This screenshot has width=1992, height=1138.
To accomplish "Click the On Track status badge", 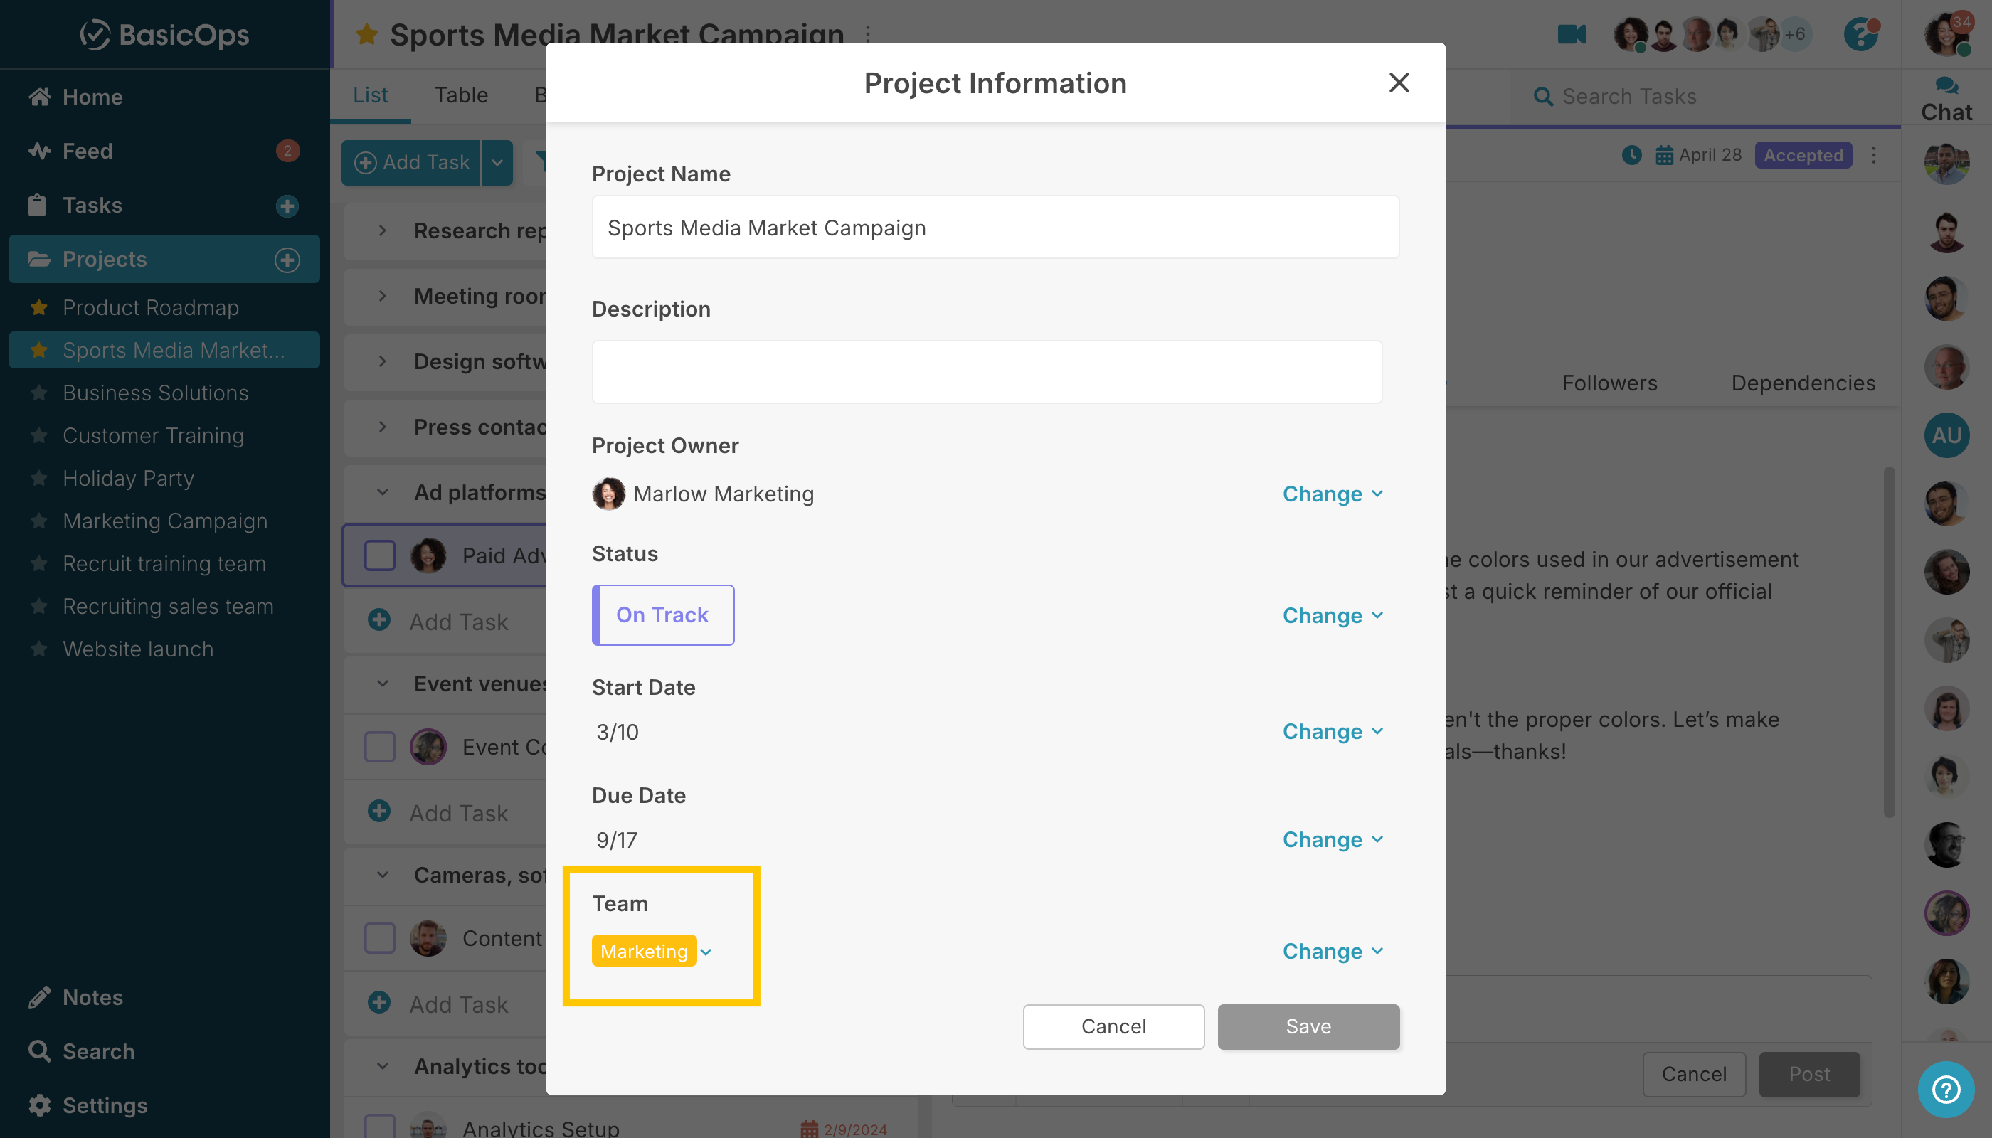I will tap(662, 615).
